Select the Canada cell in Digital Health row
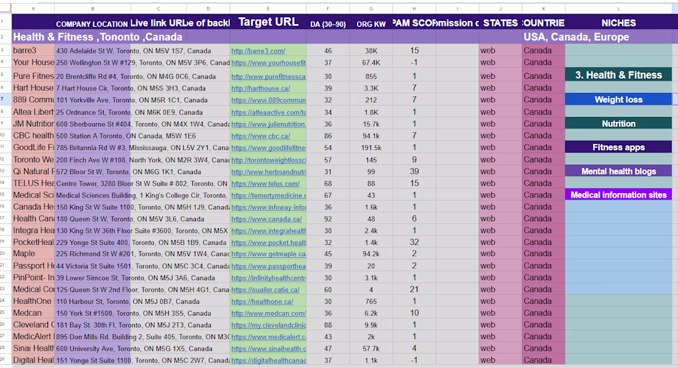Viewport: 678px width, 368px height. [x=544, y=360]
